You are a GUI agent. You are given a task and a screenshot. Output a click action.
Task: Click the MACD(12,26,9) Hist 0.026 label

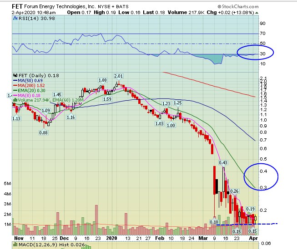pyautogui.click(x=51, y=245)
